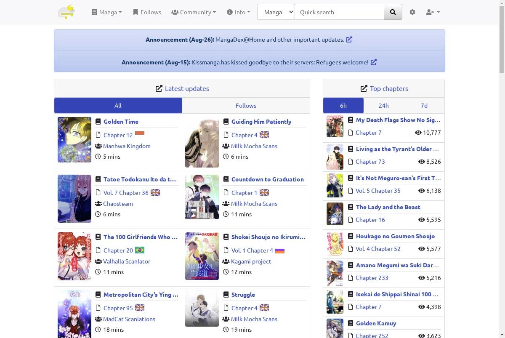
Task: Open Vol. 5 Chapter 35 in Top chapters
Action: coord(378,191)
